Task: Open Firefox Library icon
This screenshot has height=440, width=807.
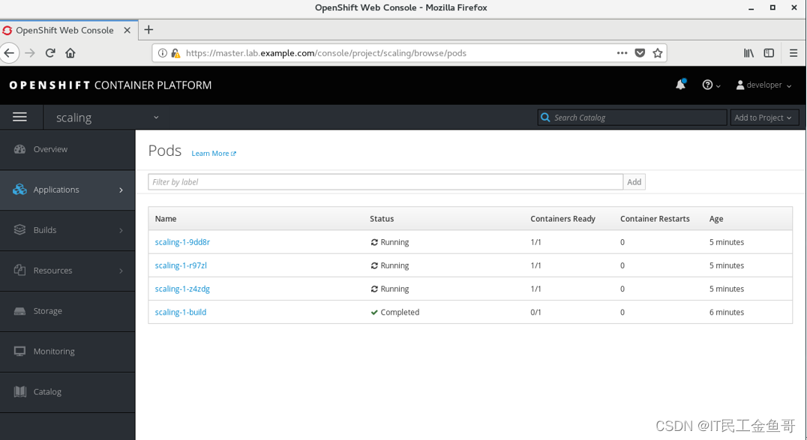Action: (748, 53)
